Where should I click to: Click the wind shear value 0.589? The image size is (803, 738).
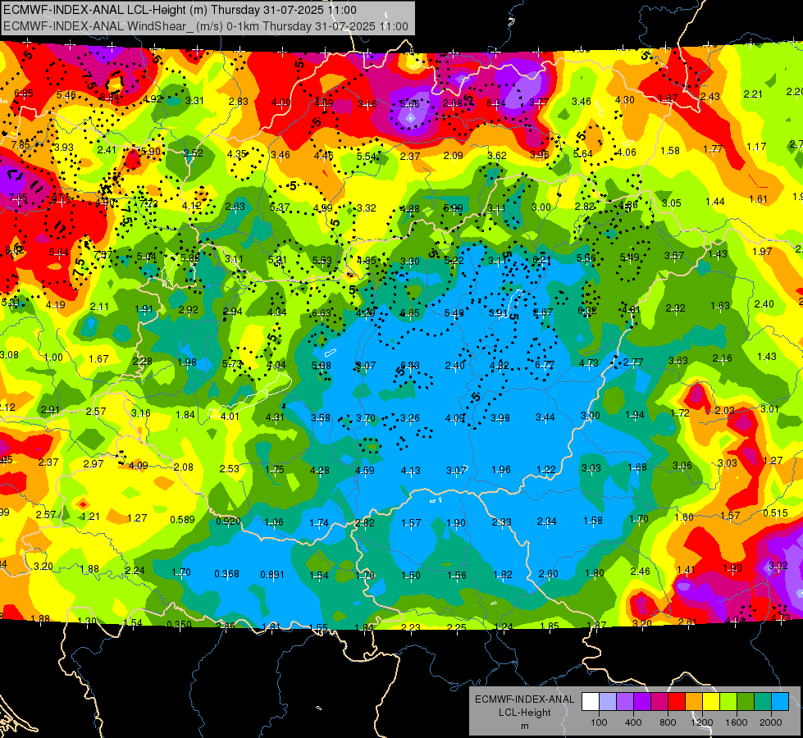pos(182,519)
